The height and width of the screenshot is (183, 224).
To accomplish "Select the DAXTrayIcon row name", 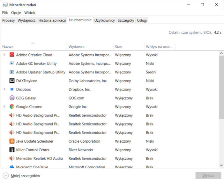I will pos(27,81).
